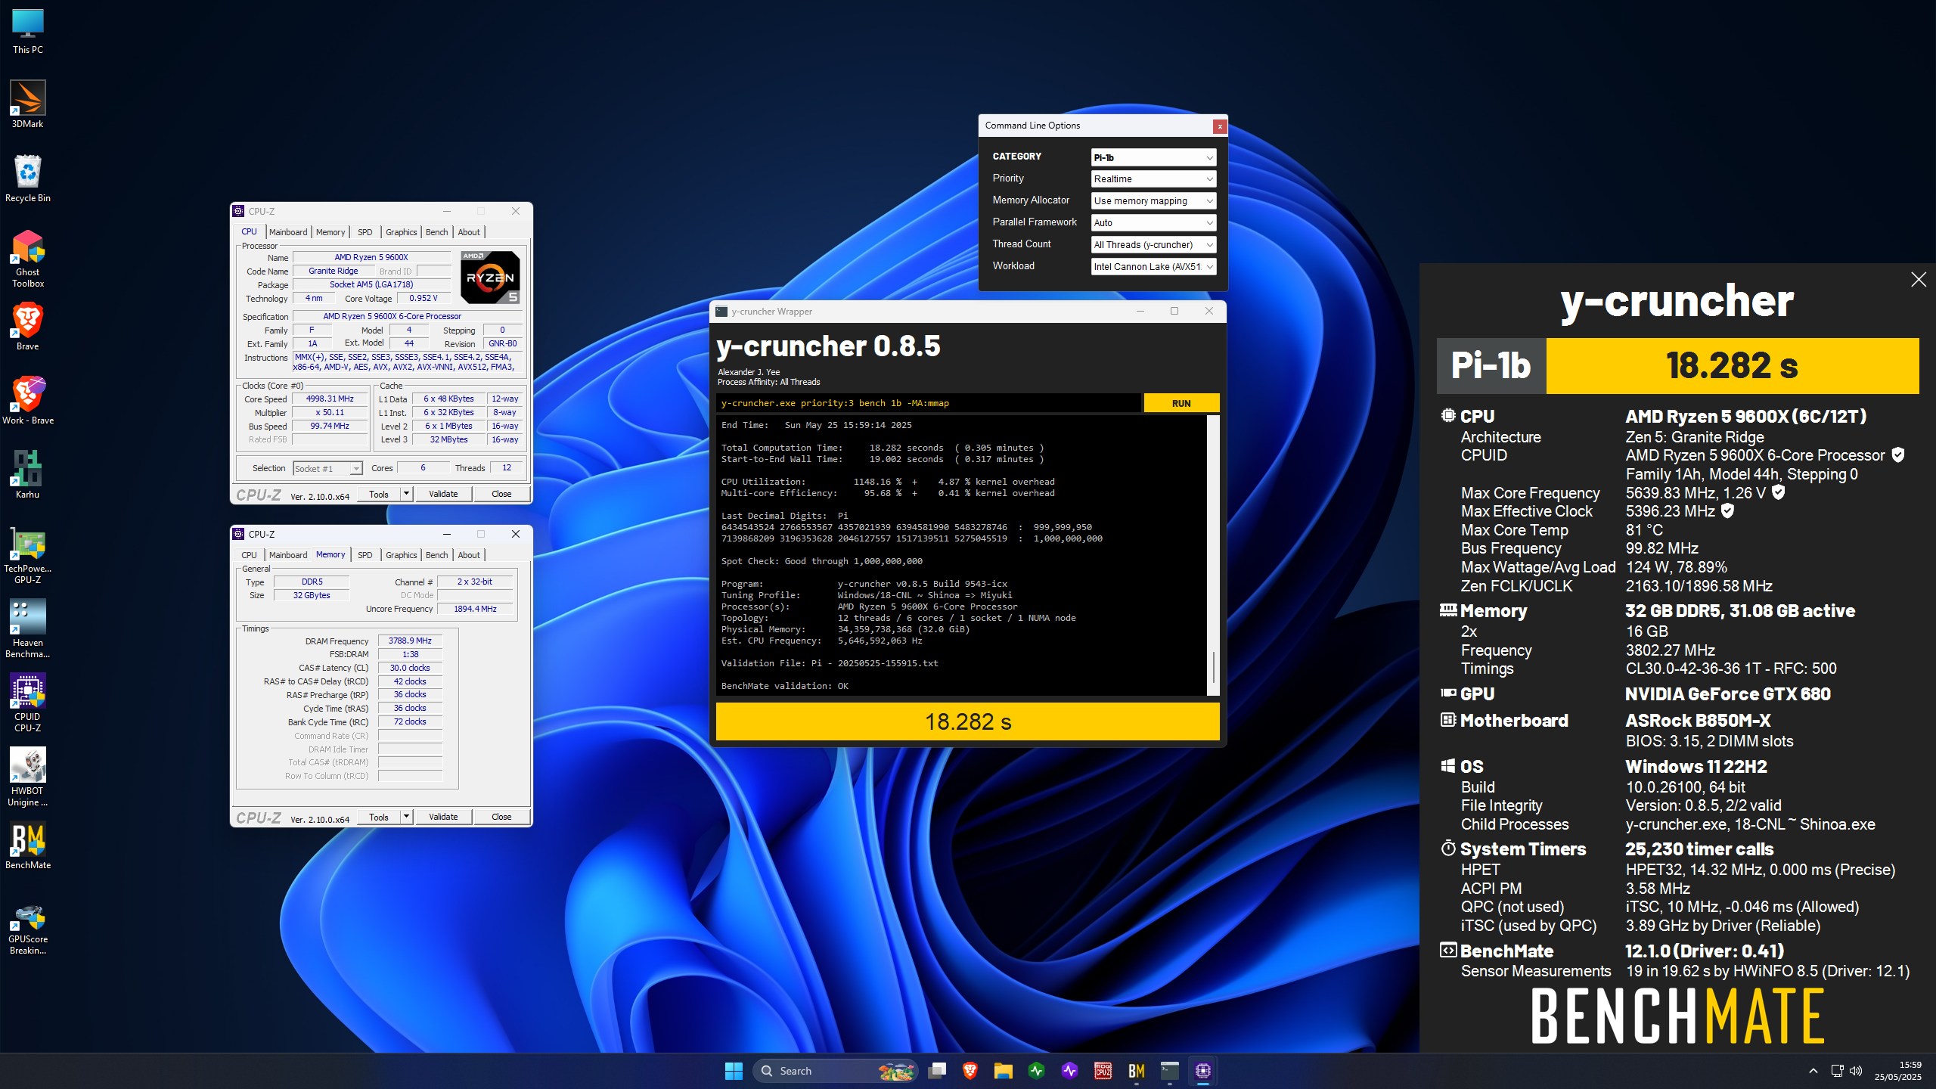The image size is (1936, 1089).
Task: Switch to About tab in top CPU-Z
Action: tap(469, 232)
